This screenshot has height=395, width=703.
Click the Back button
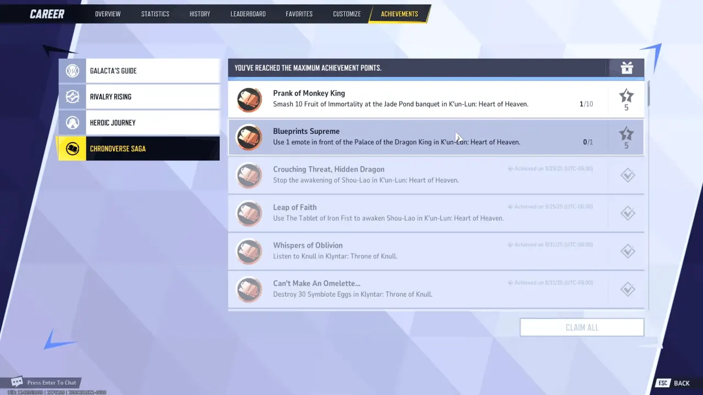coord(682,383)
